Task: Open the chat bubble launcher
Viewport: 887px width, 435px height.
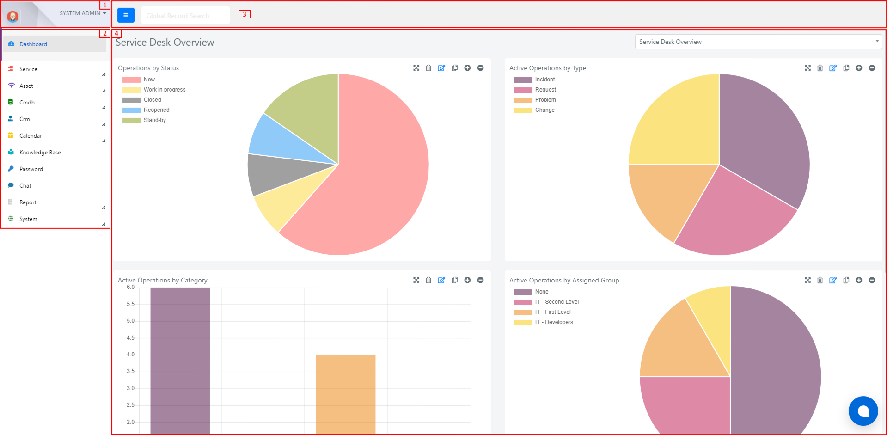Action: tap(863, 411)
